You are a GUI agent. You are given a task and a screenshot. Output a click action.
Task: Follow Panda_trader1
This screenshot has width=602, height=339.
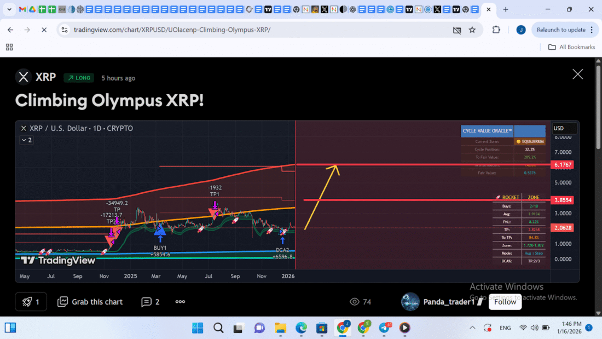[x=505, y=302]
